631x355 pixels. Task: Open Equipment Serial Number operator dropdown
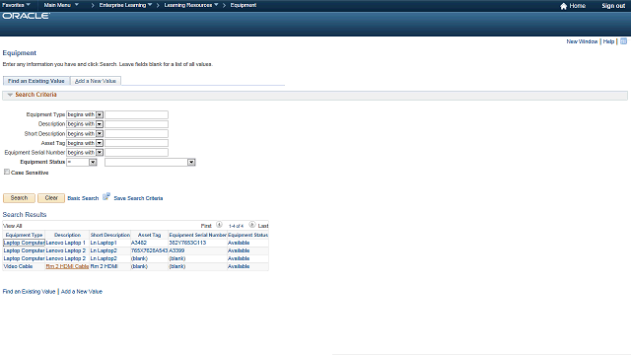tap(100, 153)
